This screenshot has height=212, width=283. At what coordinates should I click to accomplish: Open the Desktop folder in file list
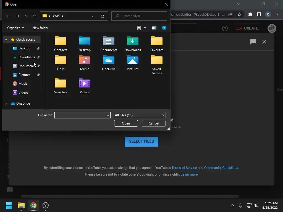[85, 44]
